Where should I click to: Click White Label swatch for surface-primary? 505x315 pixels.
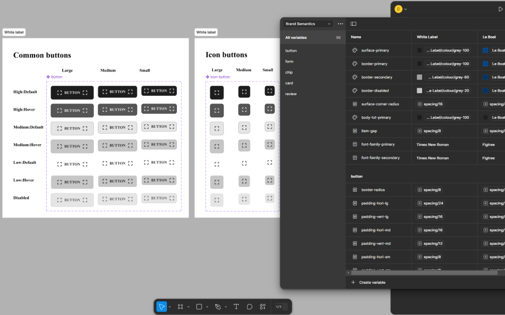coord(419,50)
